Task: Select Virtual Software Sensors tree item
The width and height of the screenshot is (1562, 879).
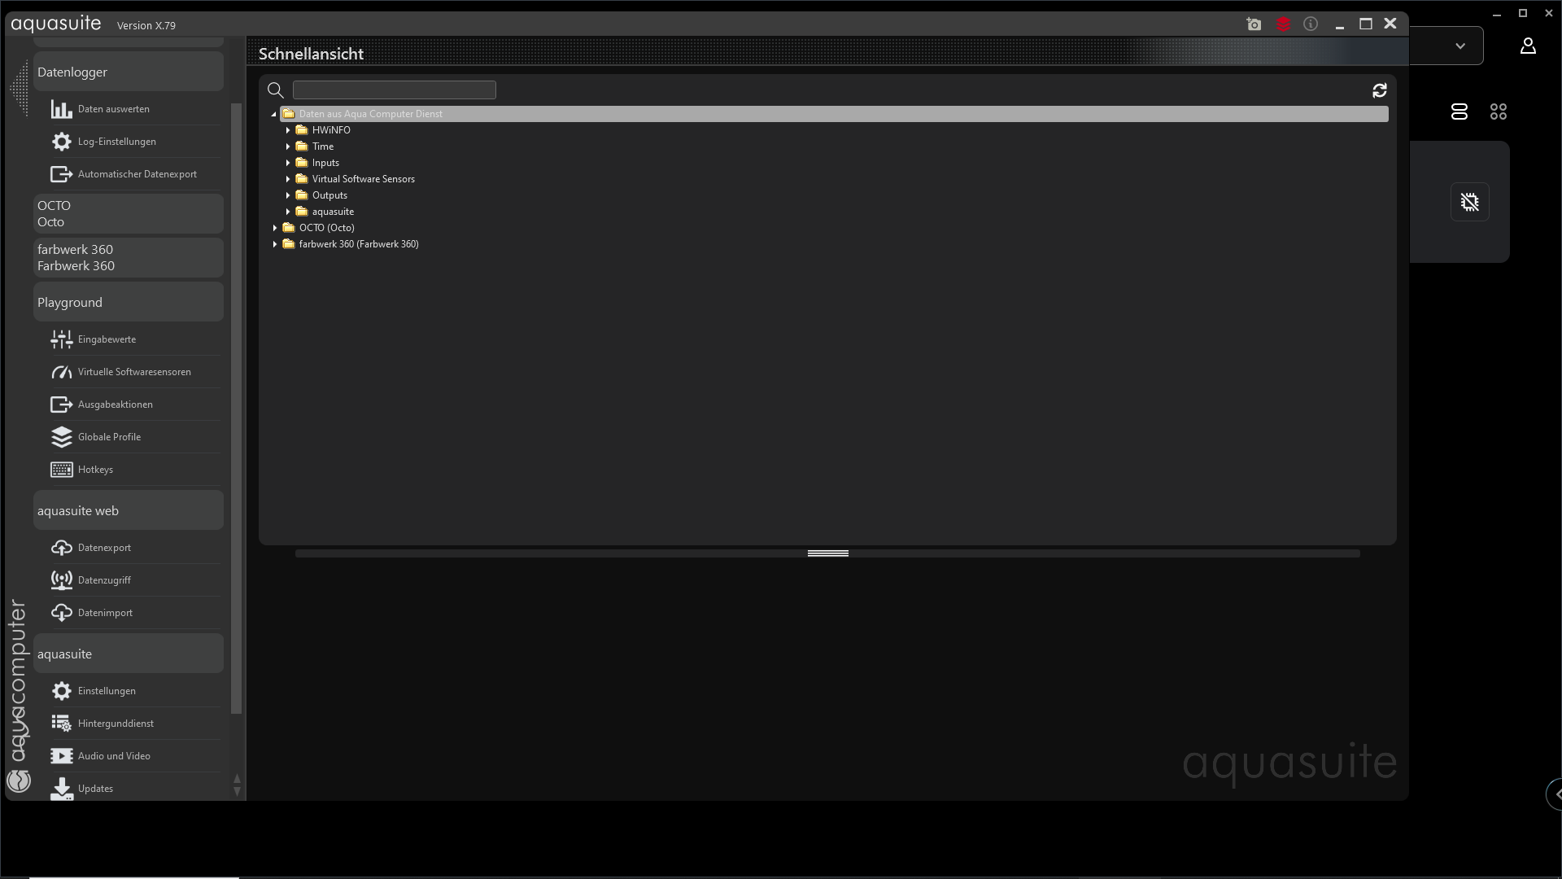Action: (x=364, y=179)
